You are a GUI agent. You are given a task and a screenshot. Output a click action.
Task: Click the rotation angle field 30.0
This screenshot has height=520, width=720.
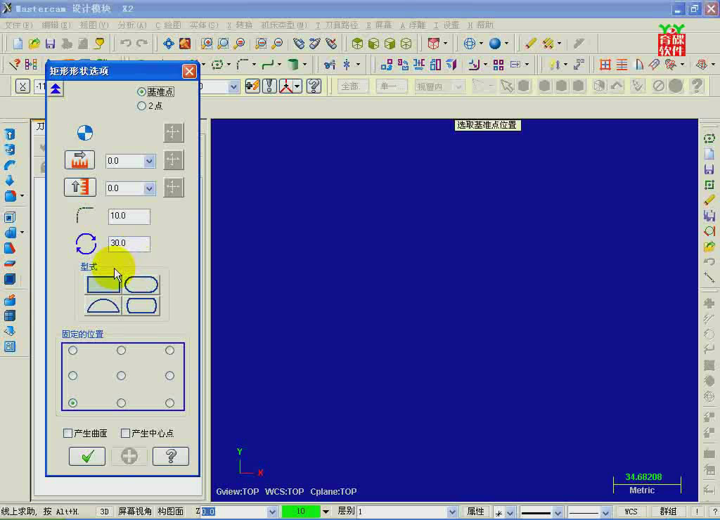point(129,243)
